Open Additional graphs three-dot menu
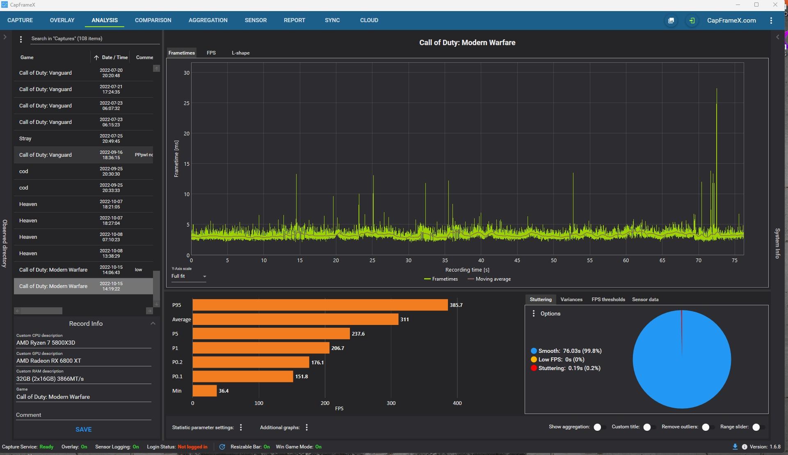This screenshot has width=788, height=455. pos(306,428)
